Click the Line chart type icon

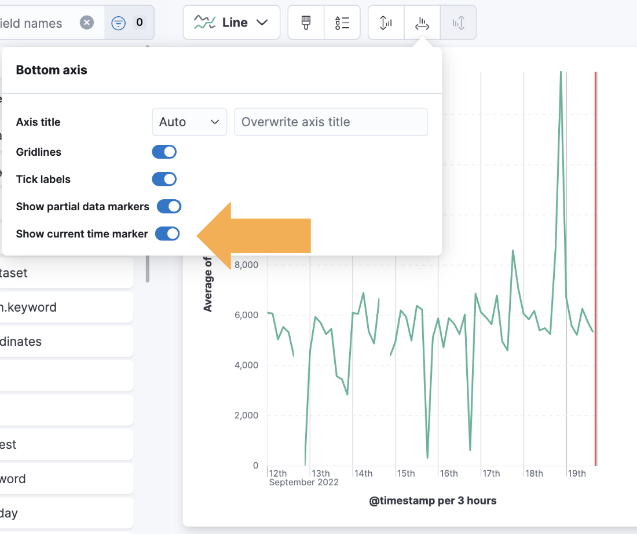pos(204,23)
